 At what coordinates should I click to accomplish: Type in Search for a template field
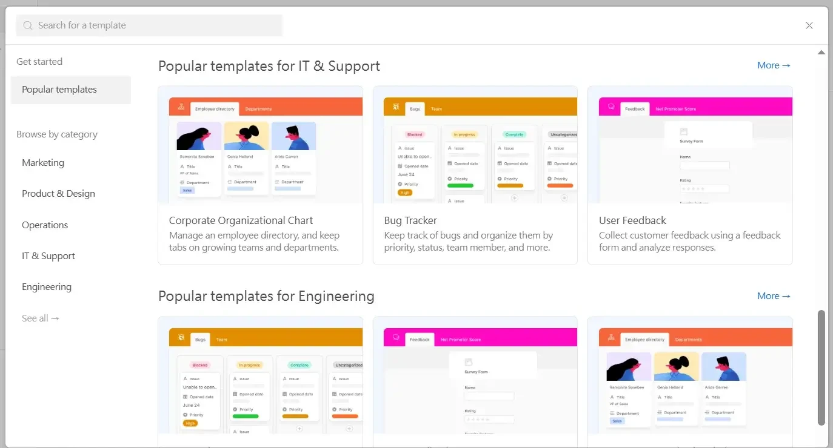(x=158, y=25)
